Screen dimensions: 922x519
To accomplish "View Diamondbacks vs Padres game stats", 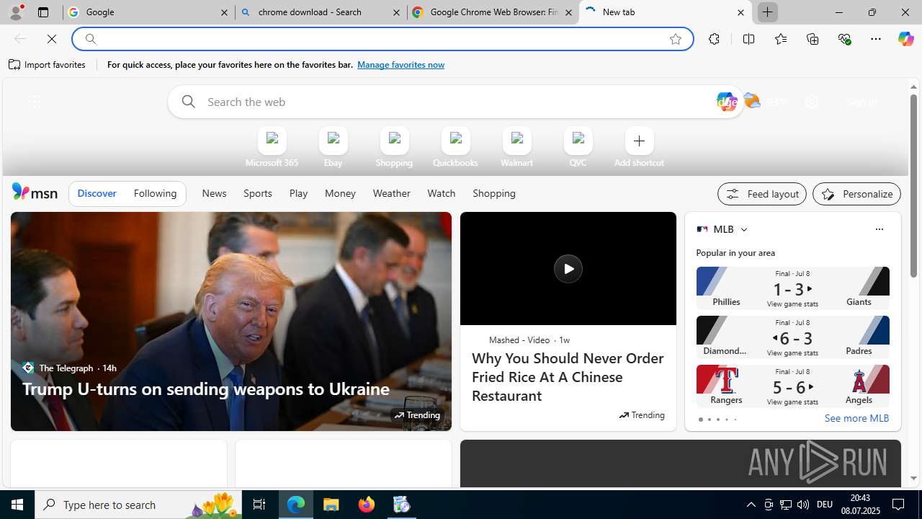I will [792, 353].
